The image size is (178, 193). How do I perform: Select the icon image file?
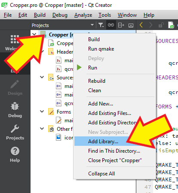pyautogui.click(x=64, y=138)
